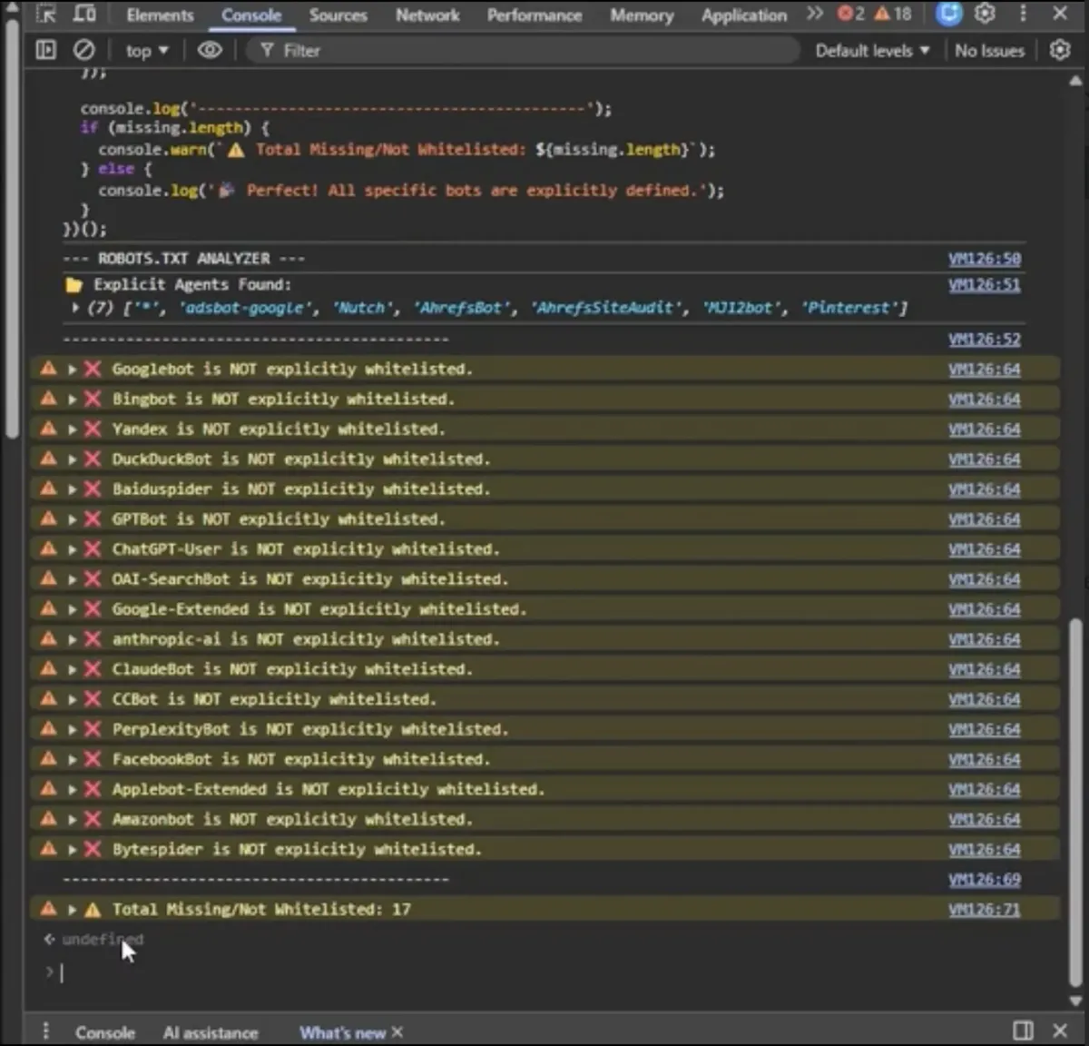Expand the ClaudeBot warning entry
1089x1046 pixels.
pyautogui.click(x=72, y=669)
